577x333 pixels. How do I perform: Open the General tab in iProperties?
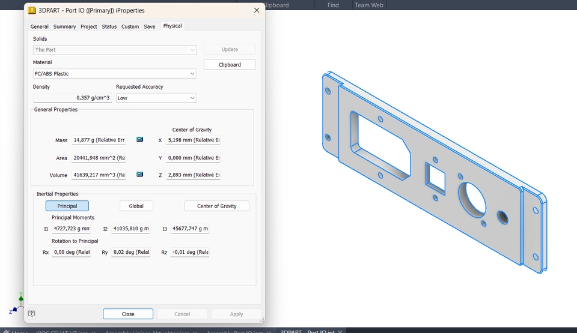tap(40, 26)
